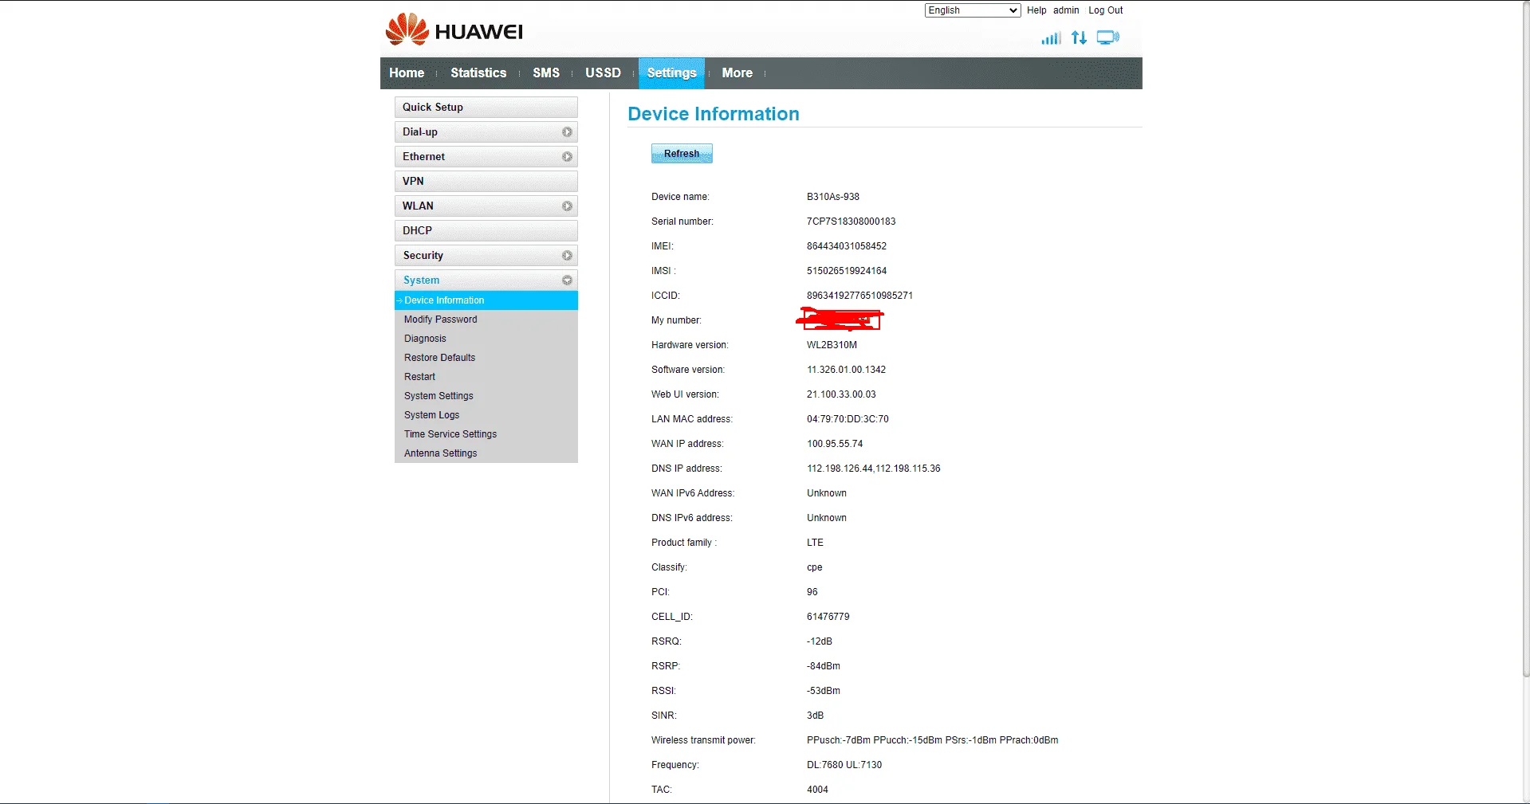The image size is (1530, 804).
Task: Open the Help link
Action: (1036, 10)
